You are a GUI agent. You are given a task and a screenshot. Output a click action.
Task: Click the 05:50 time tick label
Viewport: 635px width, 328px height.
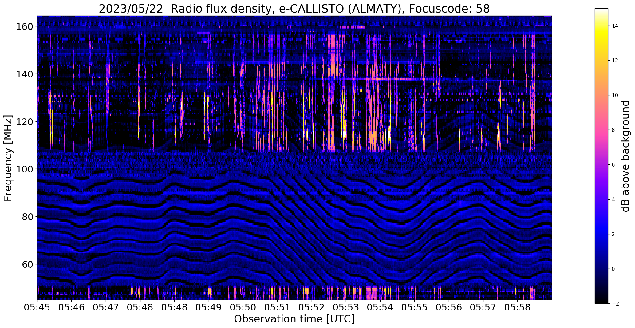click(x=243, y=308)
